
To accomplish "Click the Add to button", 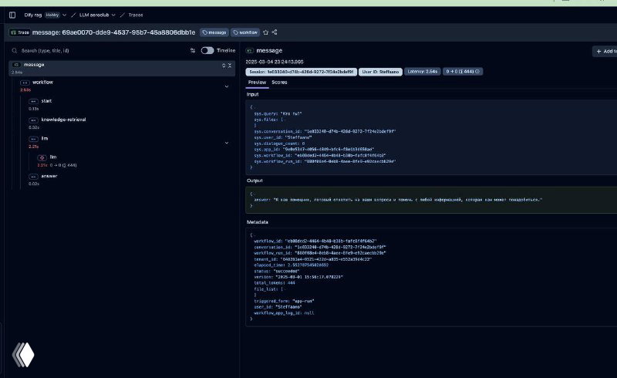I will point(605,51).
